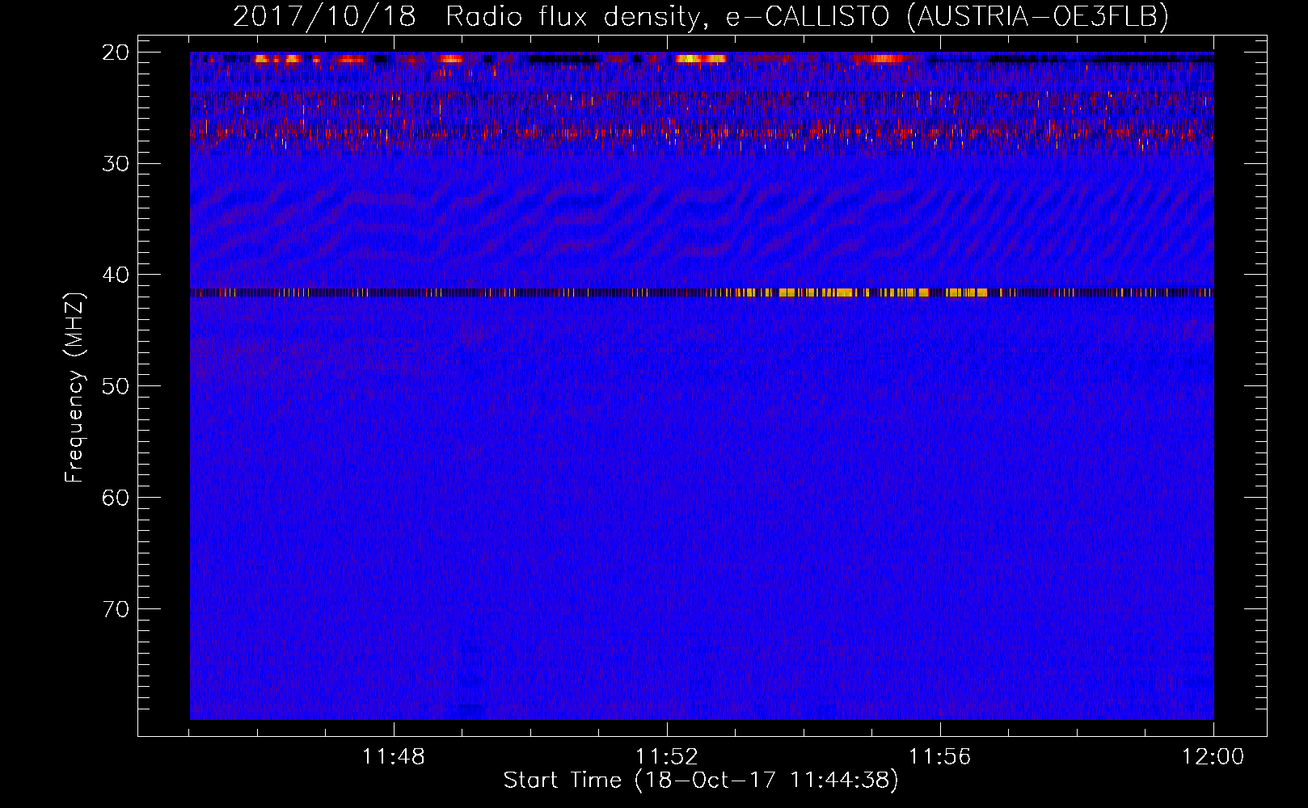Image resolution: width=1308 pixels, height=808 pixels.
Task: Click the 'Start Time (18-Oct-17 11:44:38)' label
Action: point(701,781)
